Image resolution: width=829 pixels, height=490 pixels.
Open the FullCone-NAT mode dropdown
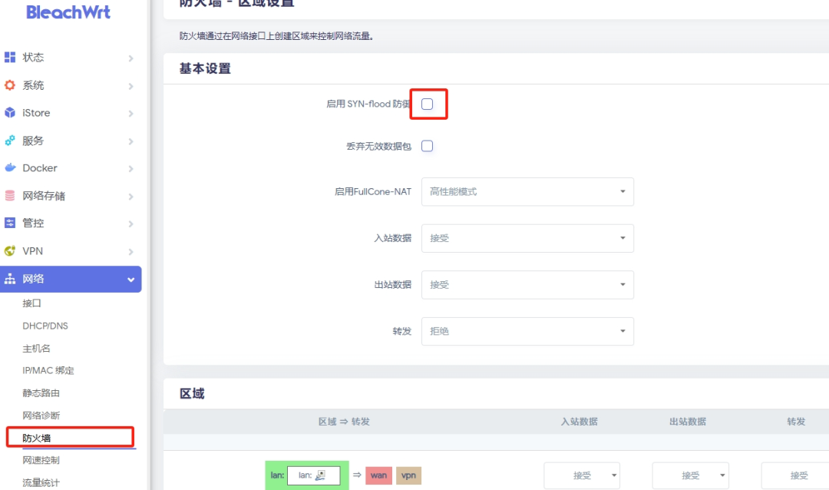pyautogui.click(x=527, y=191)
